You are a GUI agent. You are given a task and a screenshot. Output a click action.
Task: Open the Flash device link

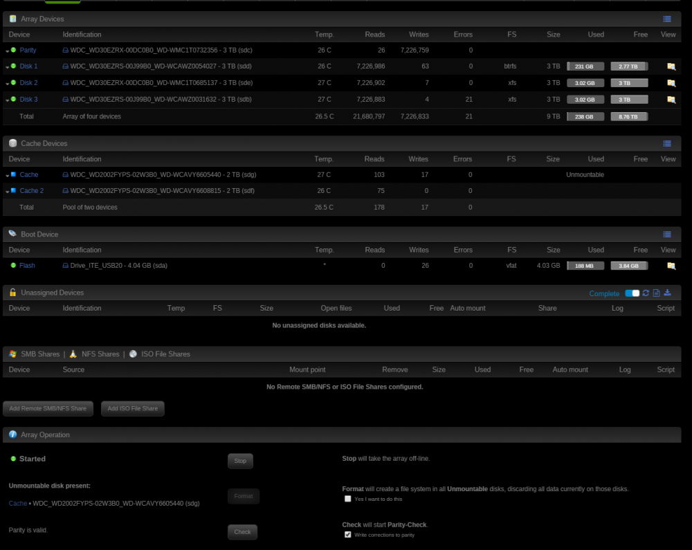27,266
